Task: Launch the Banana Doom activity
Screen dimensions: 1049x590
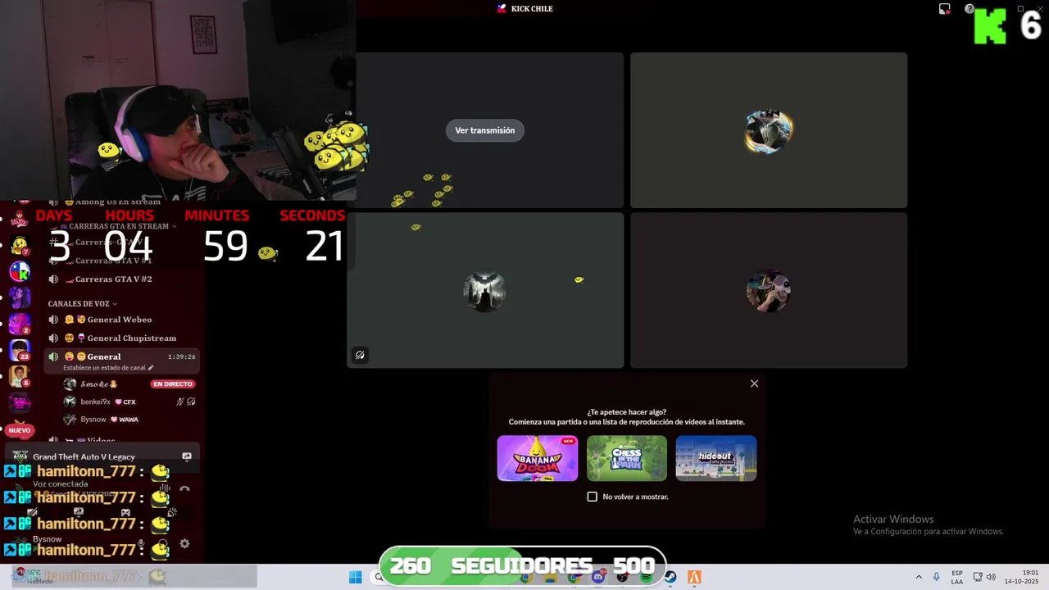Action: [537, 458]
